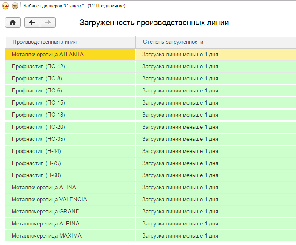Pick the Профнастил (НС-35) row
The height and width of the screenshot is (245, 296).
click(x=38, y=139)
